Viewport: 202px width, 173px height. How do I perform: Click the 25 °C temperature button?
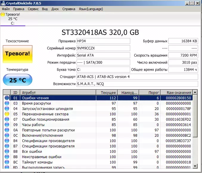(x=18, y=80)
